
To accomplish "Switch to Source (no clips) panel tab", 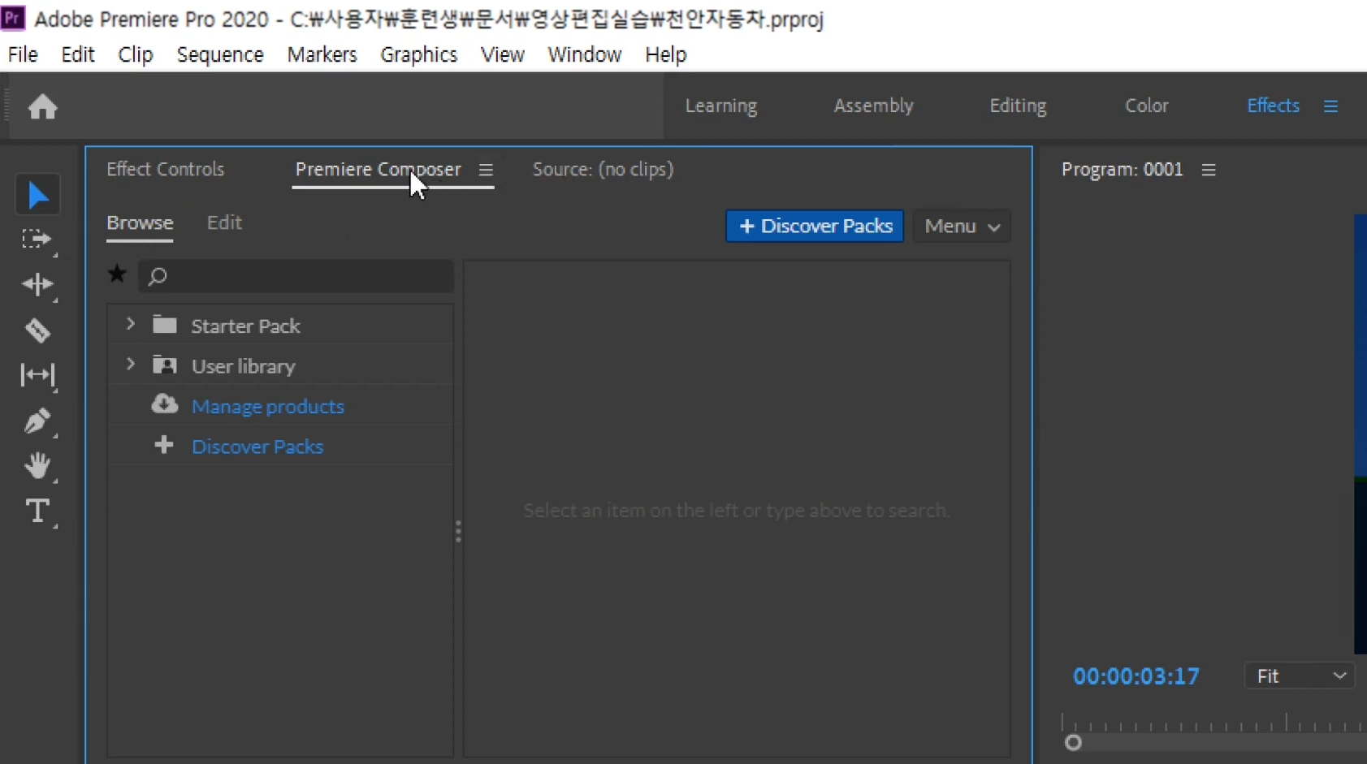I will coord(603,169).
